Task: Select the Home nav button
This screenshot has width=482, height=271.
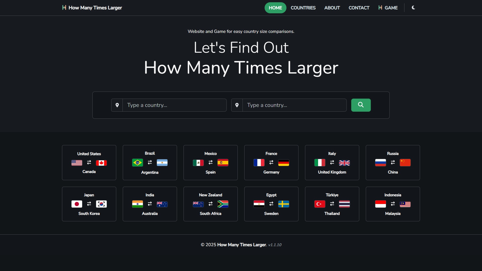Action: pyautogui.click(x=275, y=8)
